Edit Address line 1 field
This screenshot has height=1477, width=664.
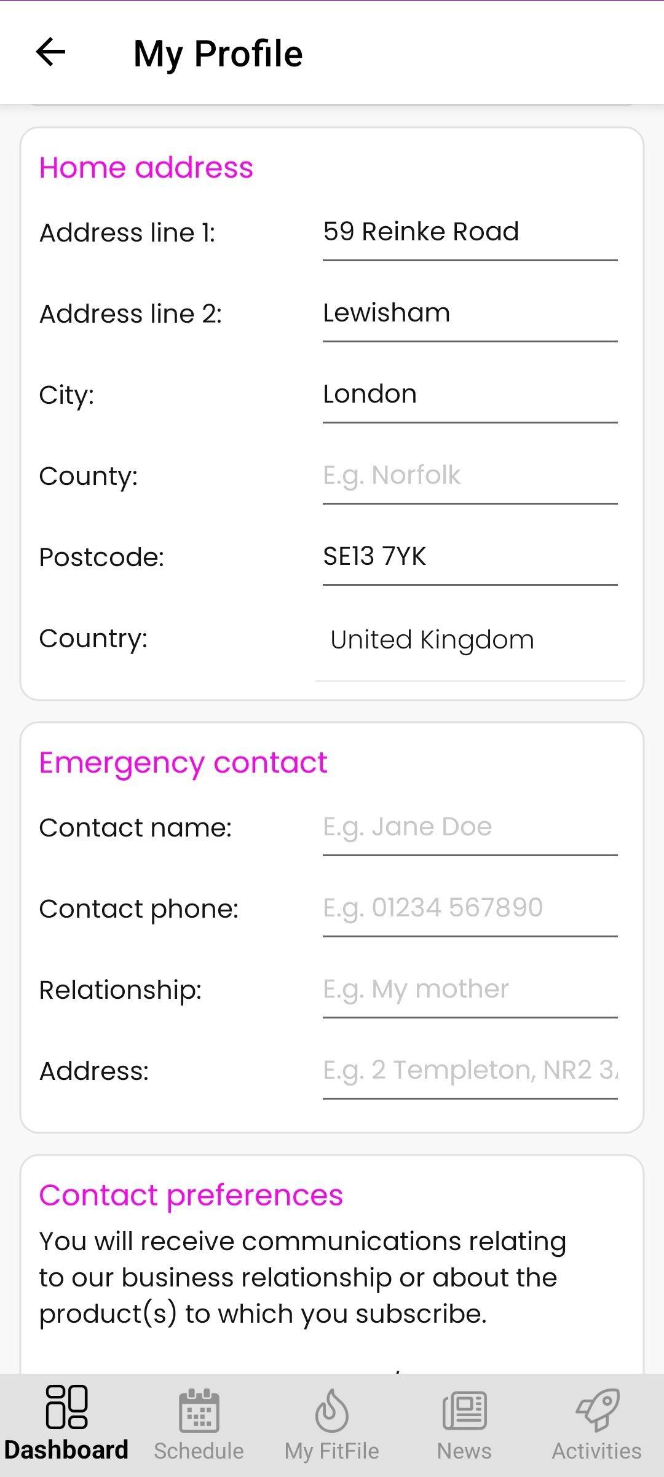(470, 232)
